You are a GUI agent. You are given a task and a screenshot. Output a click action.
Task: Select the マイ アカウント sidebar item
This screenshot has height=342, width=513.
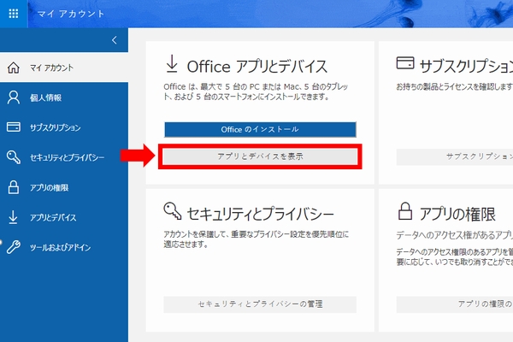[64, 68]
